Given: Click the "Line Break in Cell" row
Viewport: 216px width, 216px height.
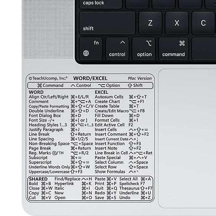Looking at the screenshot, I should point(124,153).
